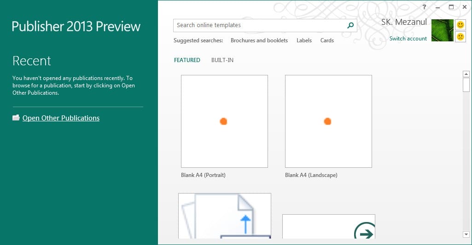Search suggested Labels templates
The image size is (472, 245).
pyautogui.click(x=304, y=40)
